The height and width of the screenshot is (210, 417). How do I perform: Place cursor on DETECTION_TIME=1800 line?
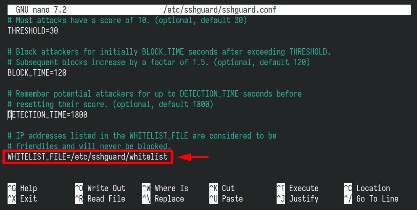pyautogui.click(x=48, y=115)
